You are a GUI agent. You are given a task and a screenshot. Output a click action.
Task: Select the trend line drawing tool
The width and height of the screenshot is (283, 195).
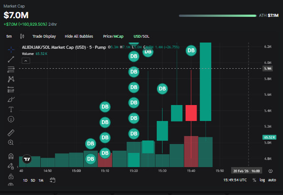click(x=11, y=59)
